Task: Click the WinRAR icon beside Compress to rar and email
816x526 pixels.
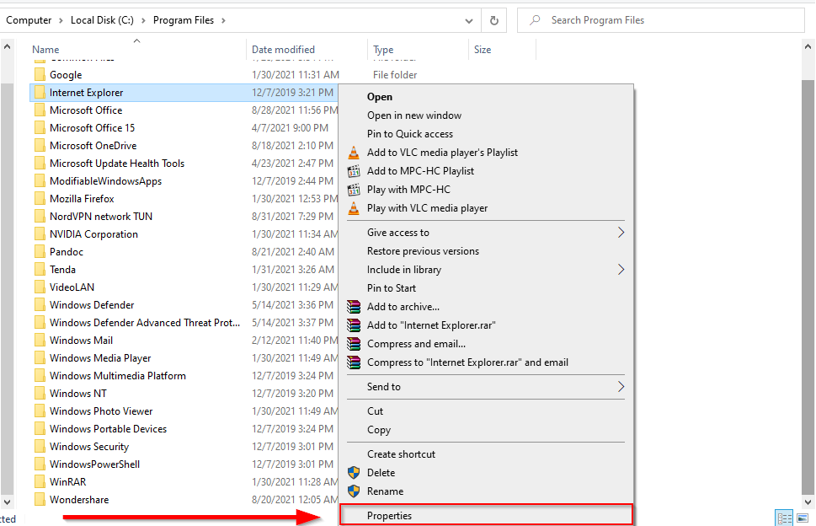Action: (x=354, y=362)
